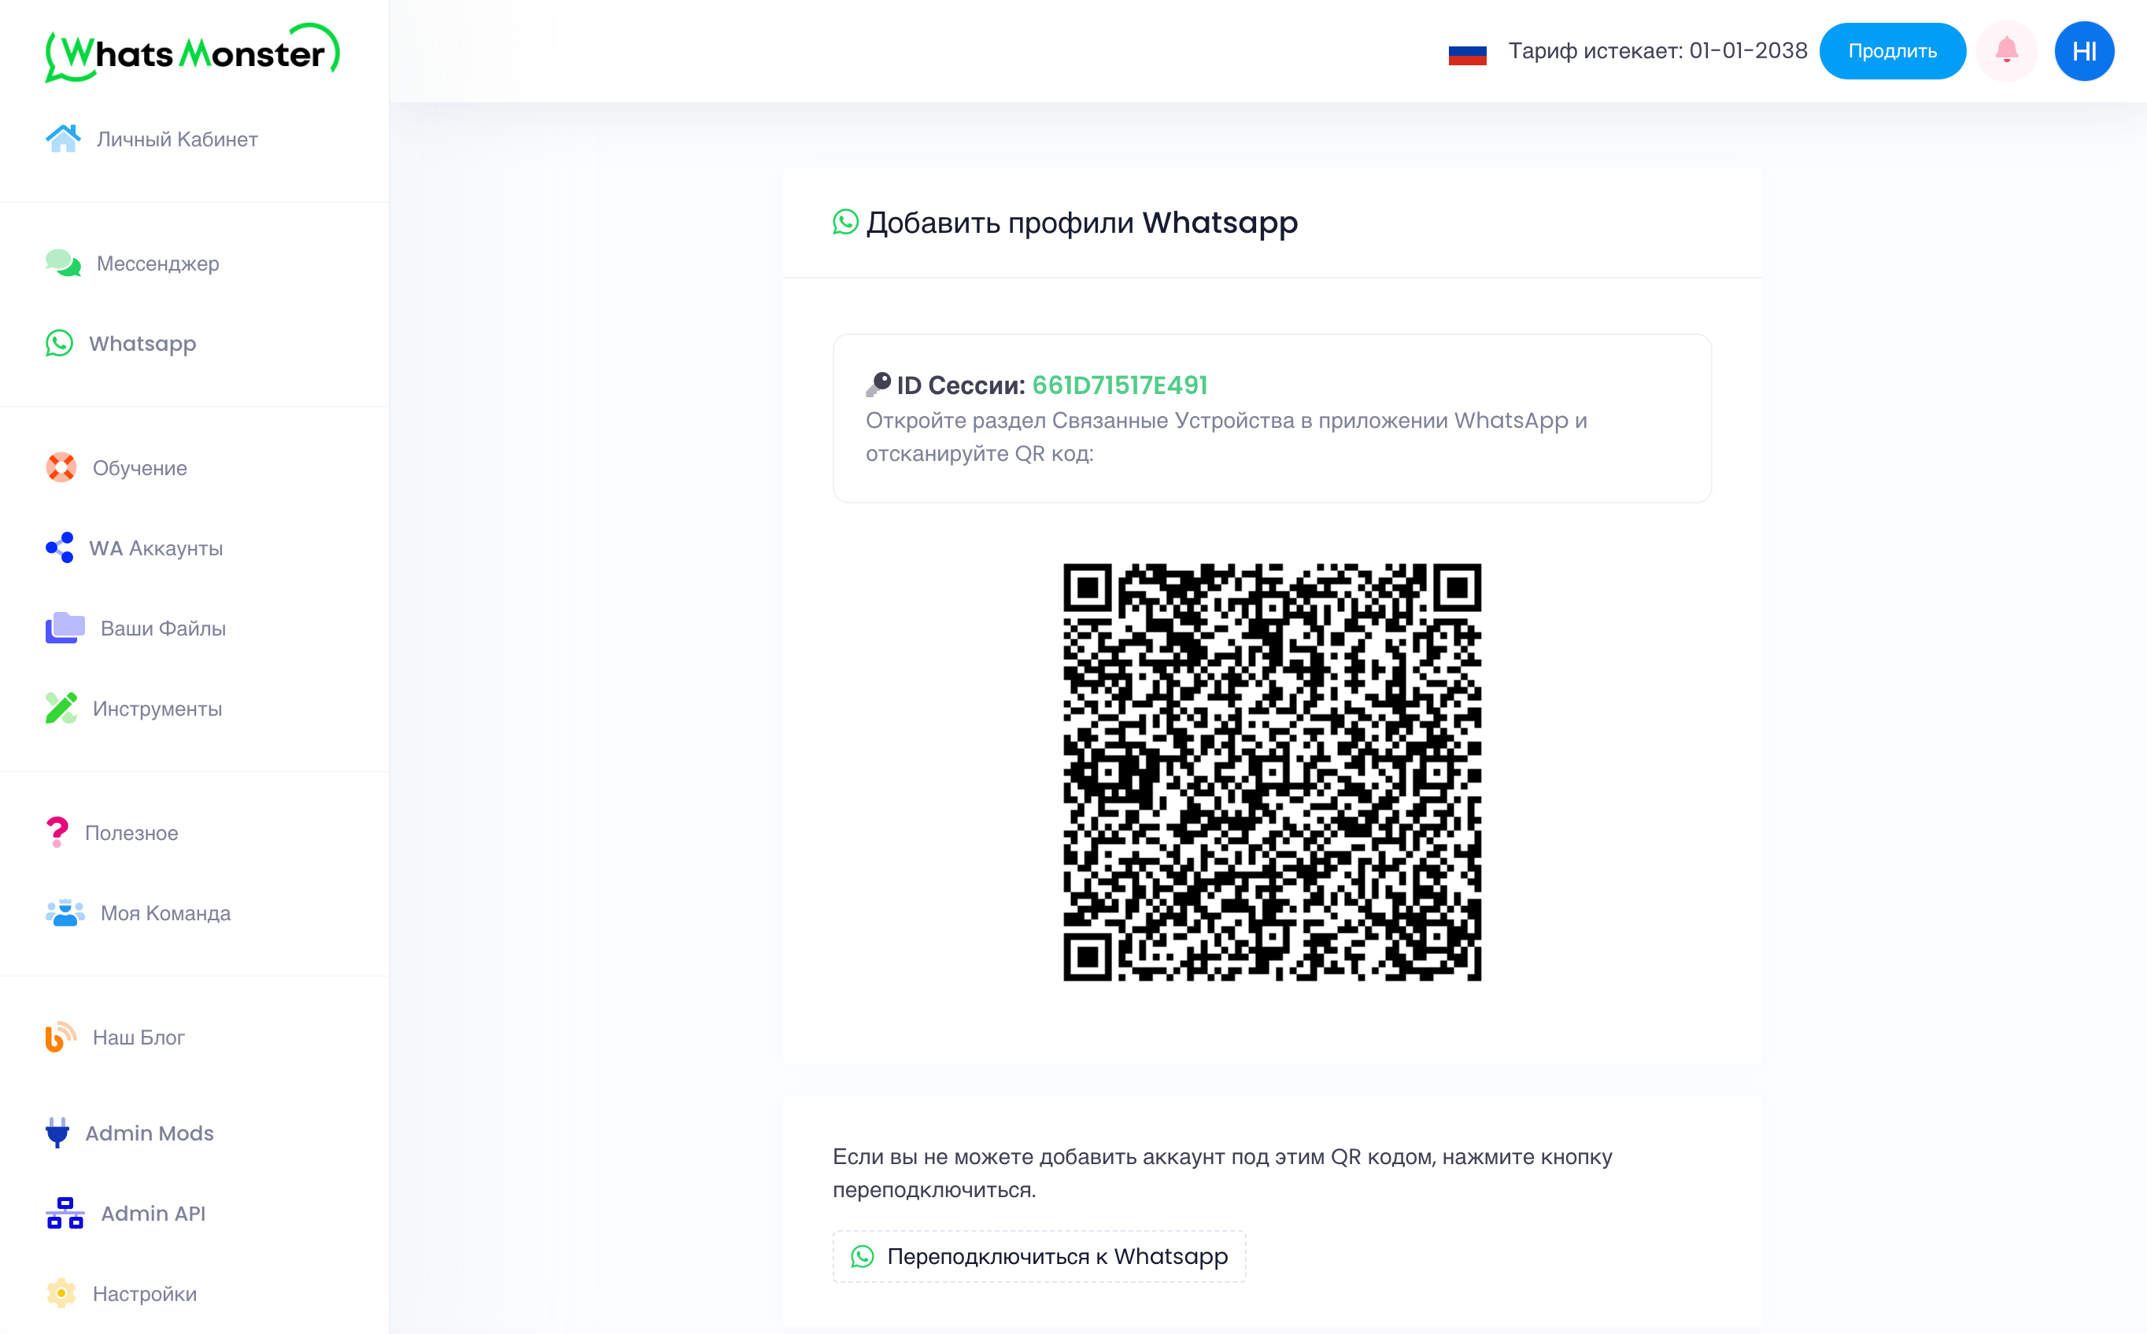
Task: Click the Обучение lifebuoy icon
Action: tap(61, 467)
